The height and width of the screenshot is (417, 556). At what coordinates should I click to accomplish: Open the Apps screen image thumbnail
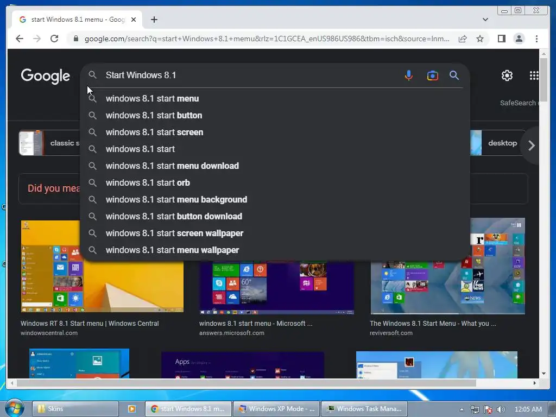click(x=243, y=365)
